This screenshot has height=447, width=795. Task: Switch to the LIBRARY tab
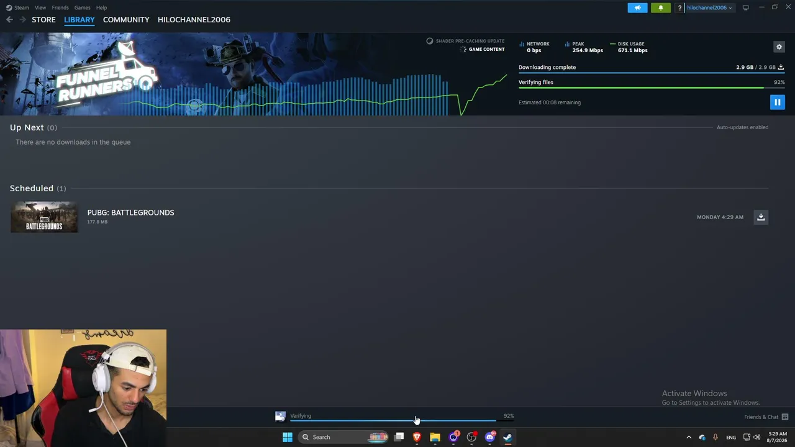click(x=79, y=20)
